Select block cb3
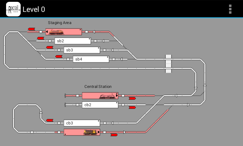Screen dimensions: 243x146 coord(82,123)
